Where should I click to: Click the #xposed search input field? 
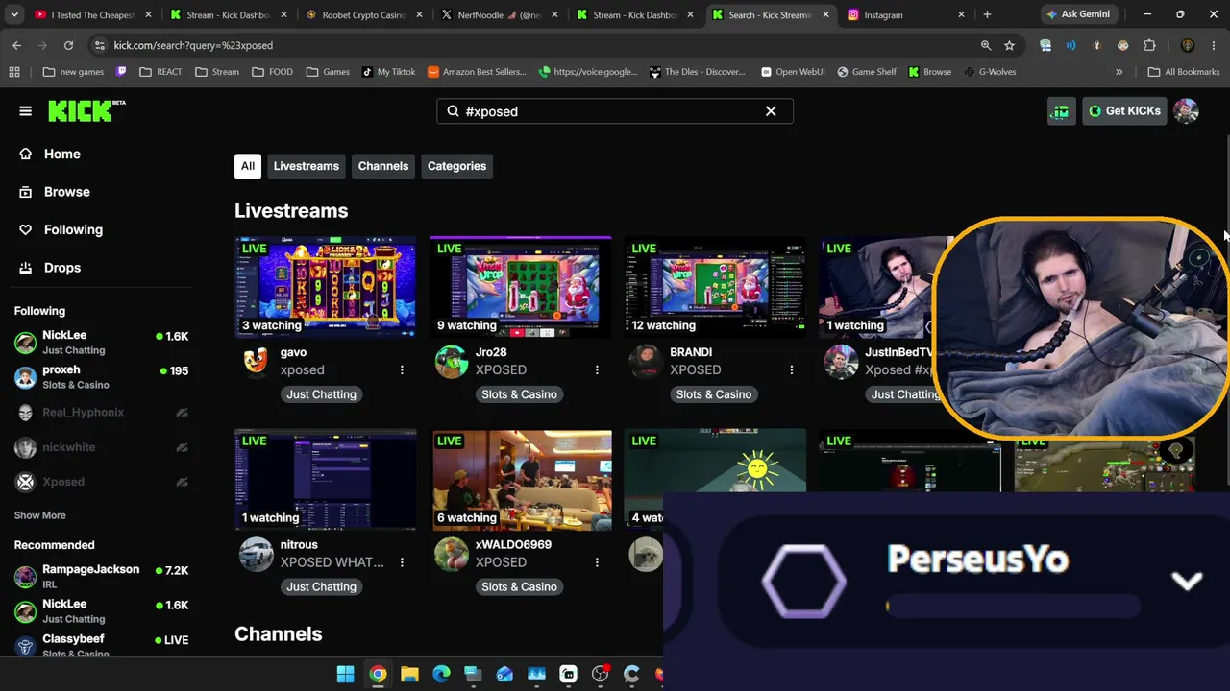614,111
